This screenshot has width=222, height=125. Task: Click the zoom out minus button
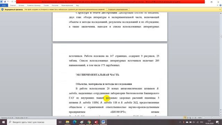[x=204, y=118]
